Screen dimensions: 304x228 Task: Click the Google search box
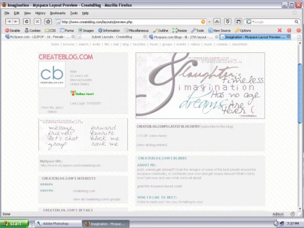pos(273,21)
